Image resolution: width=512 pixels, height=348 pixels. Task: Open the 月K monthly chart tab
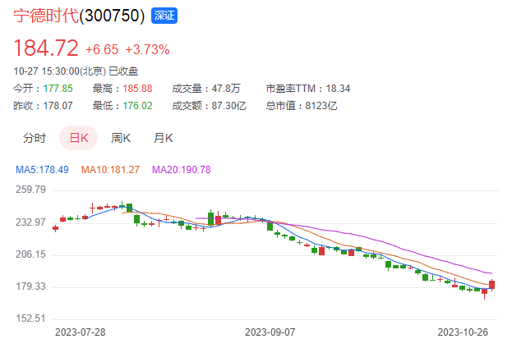(164, 138)
